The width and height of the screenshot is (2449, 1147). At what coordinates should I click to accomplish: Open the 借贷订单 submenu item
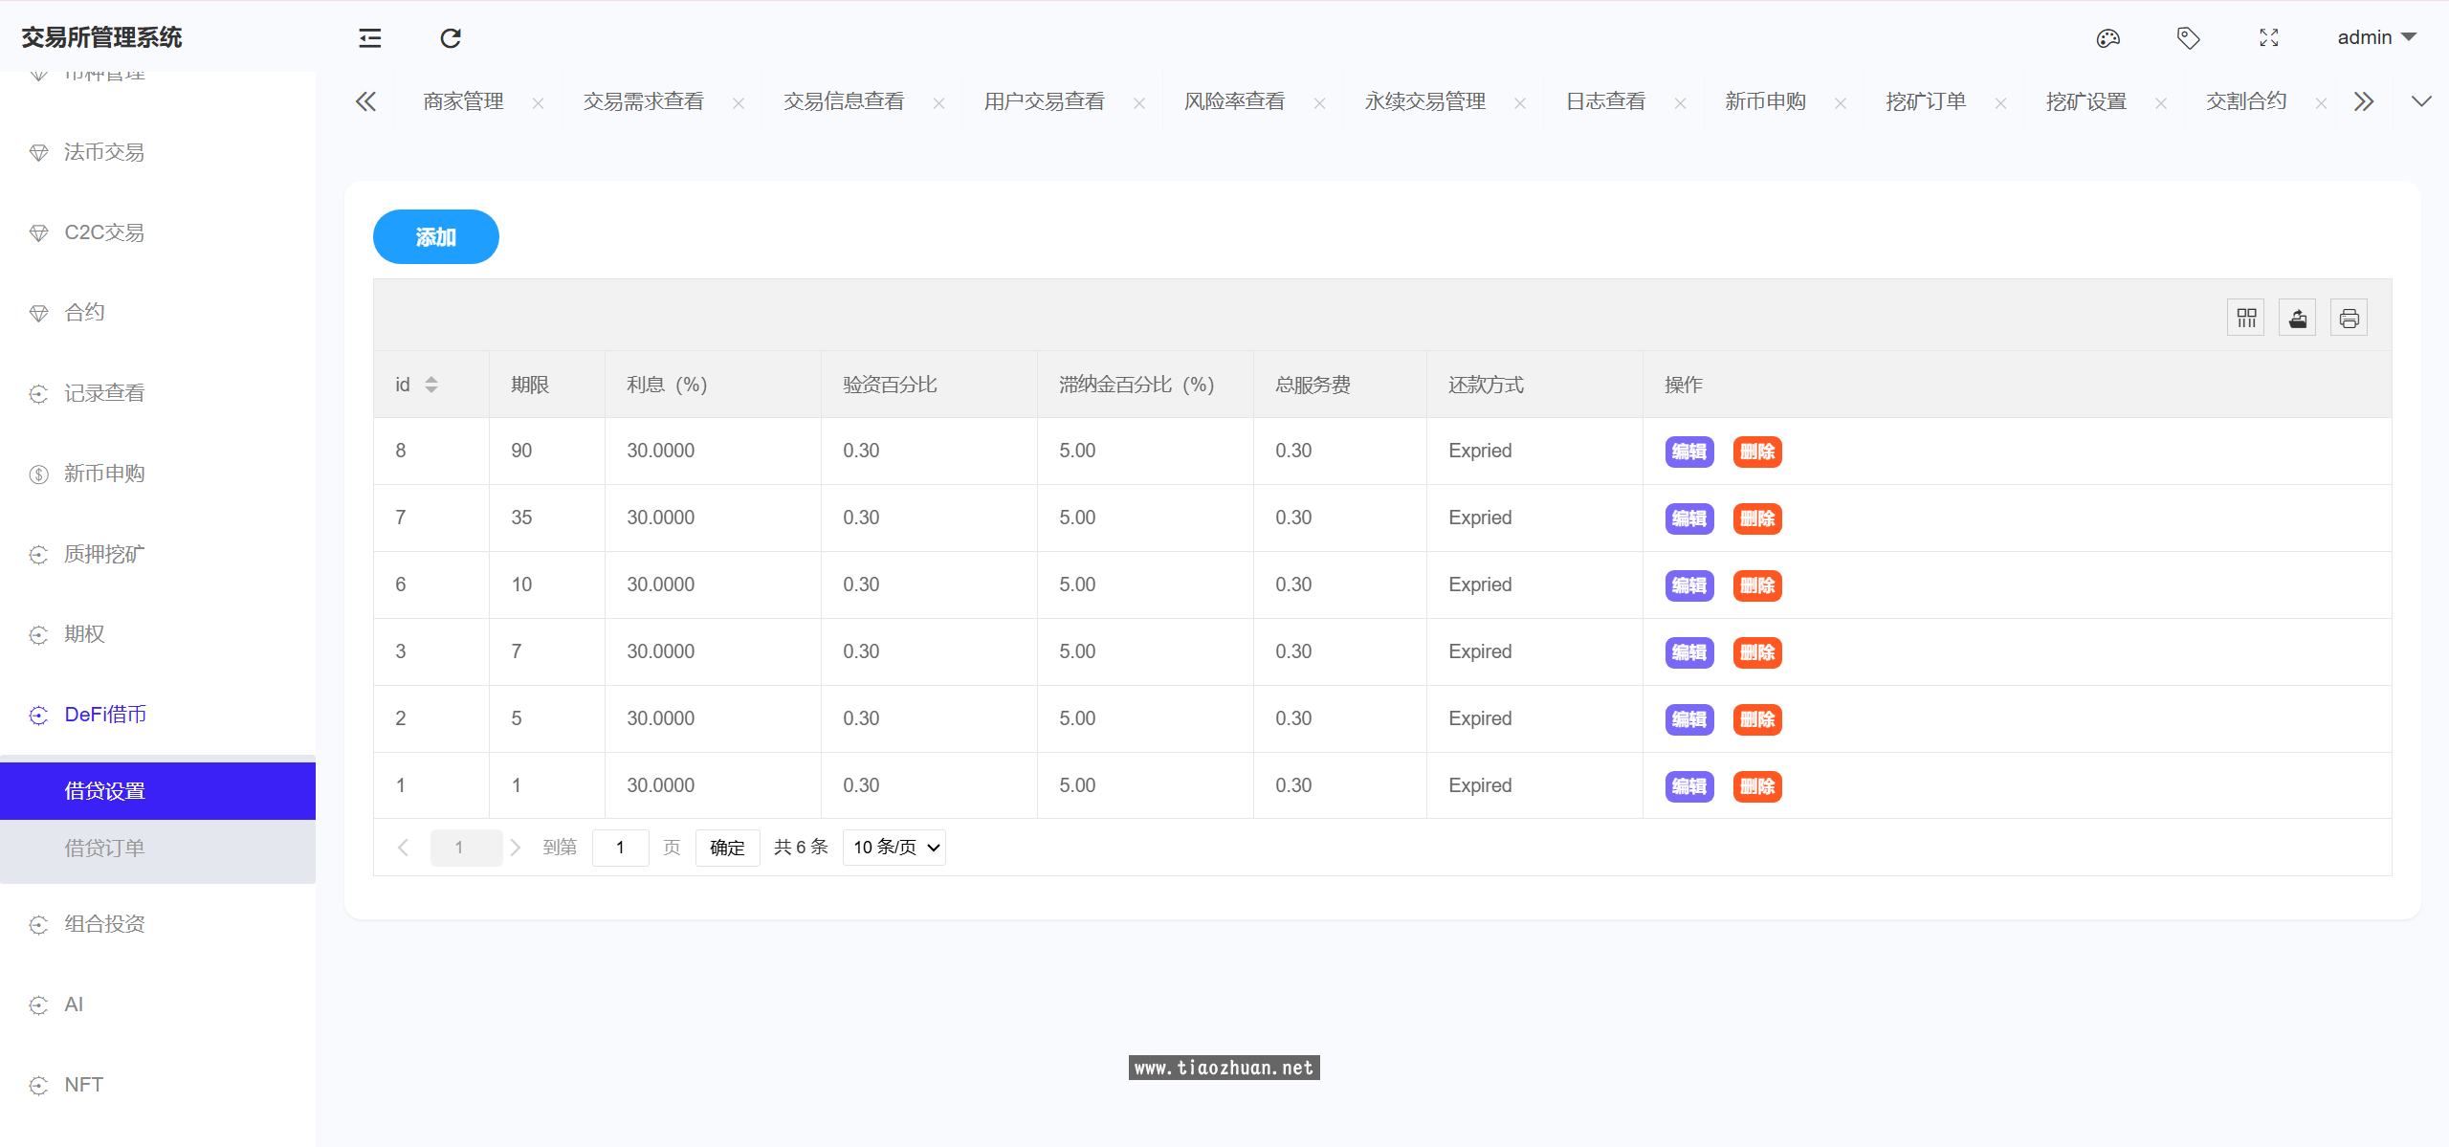click(105, 848)
